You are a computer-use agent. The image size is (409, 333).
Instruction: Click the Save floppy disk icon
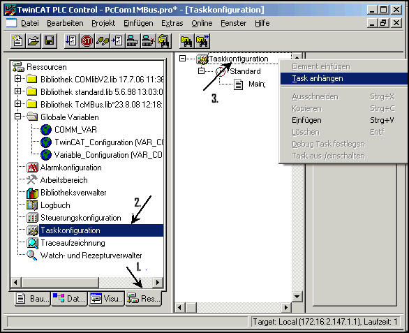[49, 41]
